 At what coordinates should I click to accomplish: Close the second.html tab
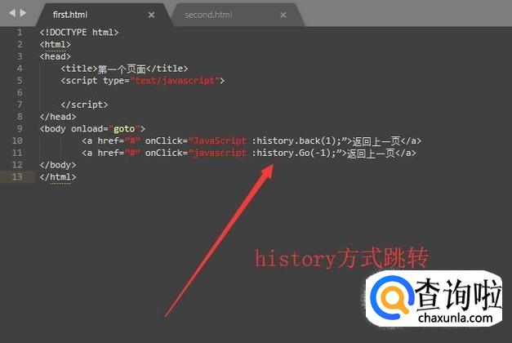[283, 15]
